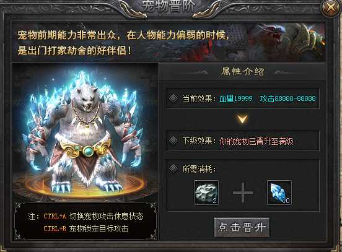The width and height of the screenshot is (342, 252).
Task: Click the 血量19999 stat text
Action: [236, 98]
